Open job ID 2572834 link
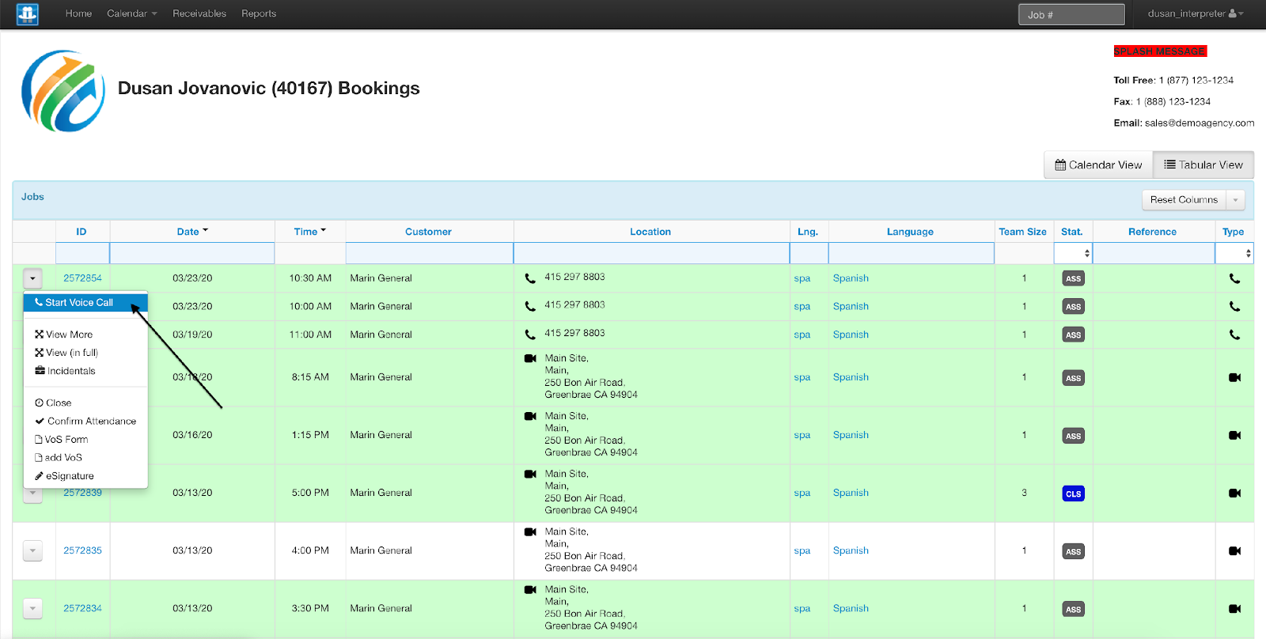Viewport: 1266px width, 639px height. [x=82, y=608]
